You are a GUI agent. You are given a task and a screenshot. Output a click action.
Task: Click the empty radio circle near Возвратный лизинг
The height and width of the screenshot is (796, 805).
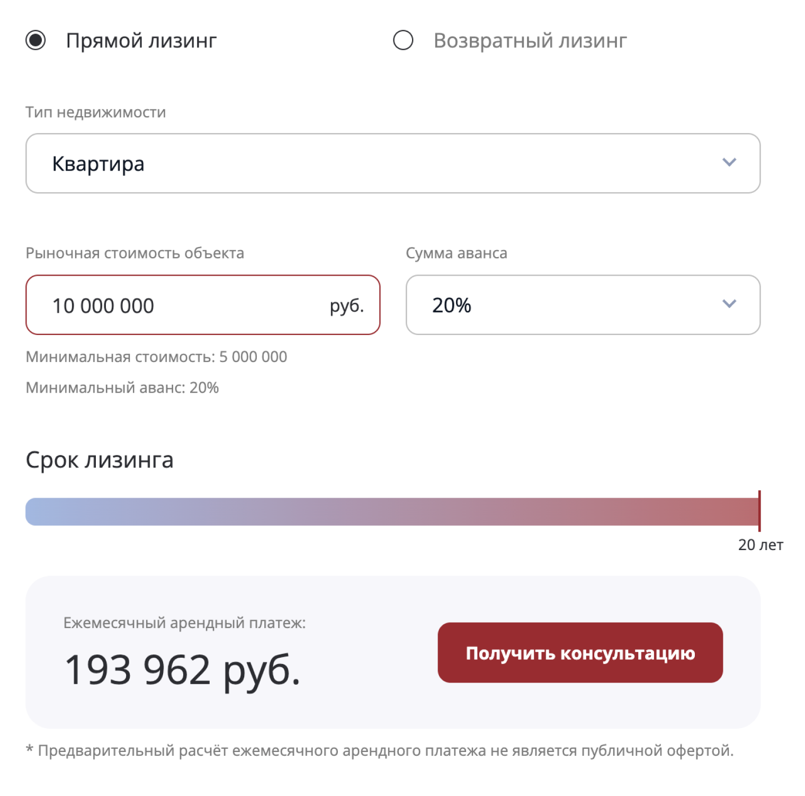[x=404, y=40]
